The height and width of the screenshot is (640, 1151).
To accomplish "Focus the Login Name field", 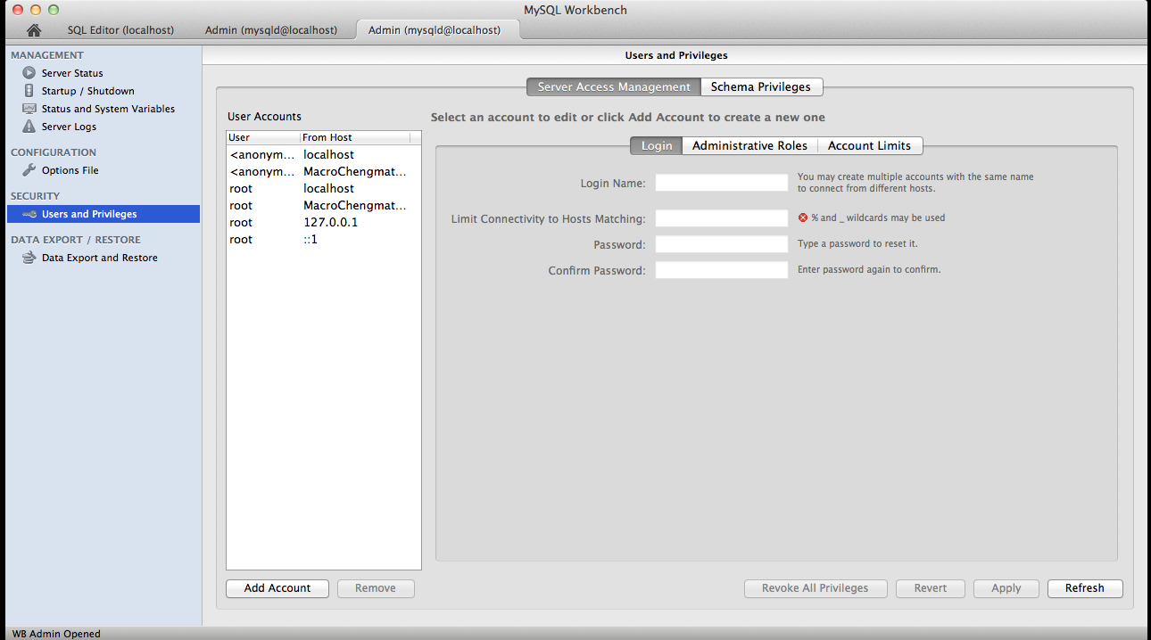I will (x=722, y=183).
